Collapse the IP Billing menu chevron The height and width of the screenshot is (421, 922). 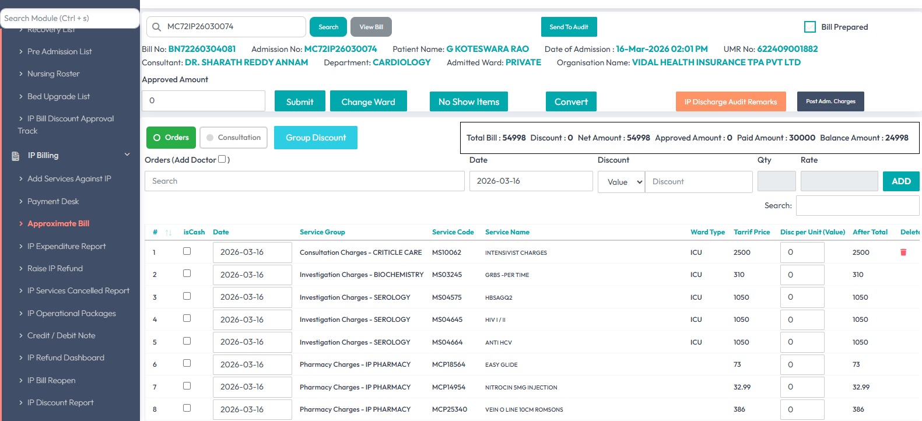(127, 155)
